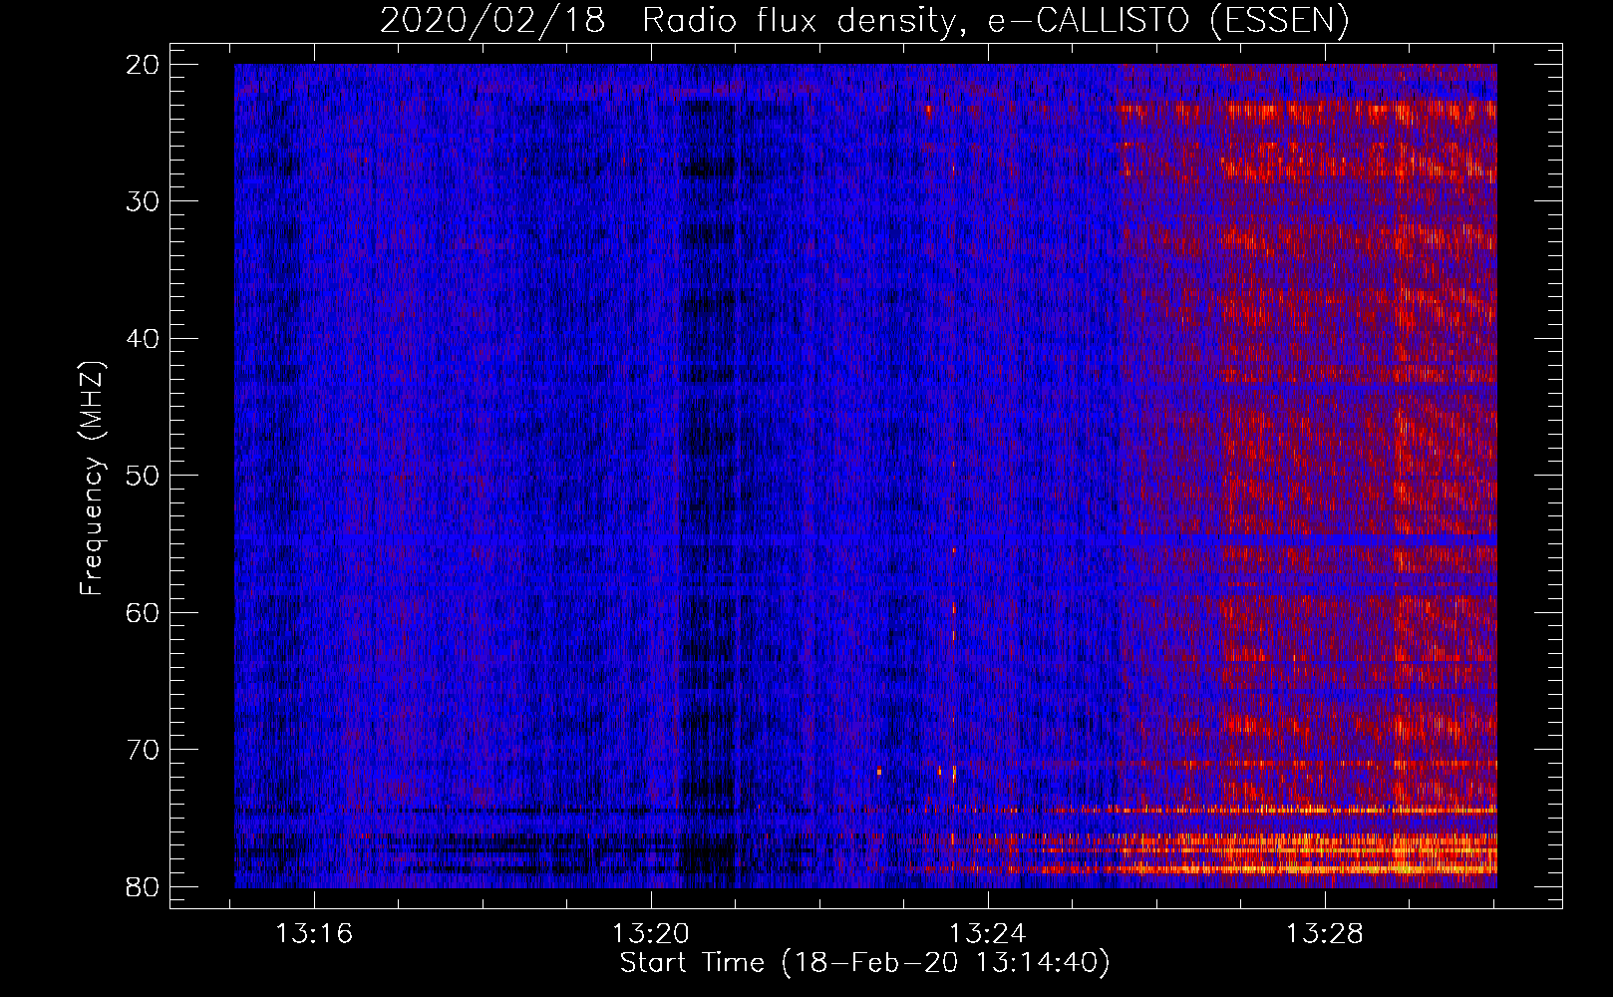Click the 13:20 time tick label

(651, 934)
